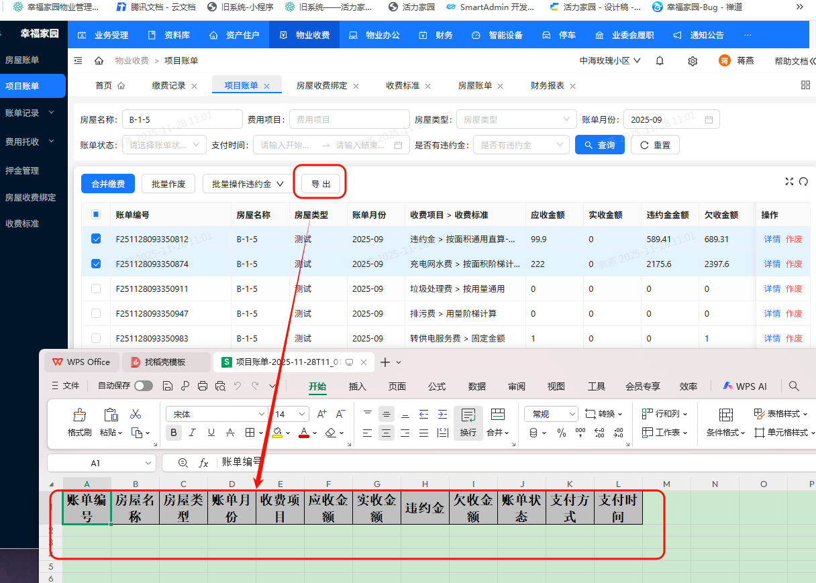Refresh the table with the reload icon
The width and height of the screenshot is (816, 583).
click(x=804, y=181)
